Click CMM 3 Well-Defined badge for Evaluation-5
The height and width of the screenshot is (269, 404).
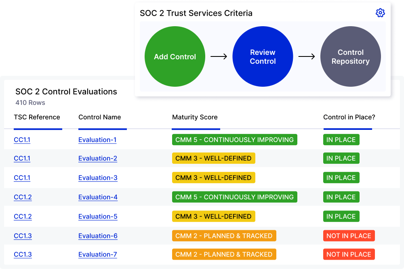(x=214, y=216)
